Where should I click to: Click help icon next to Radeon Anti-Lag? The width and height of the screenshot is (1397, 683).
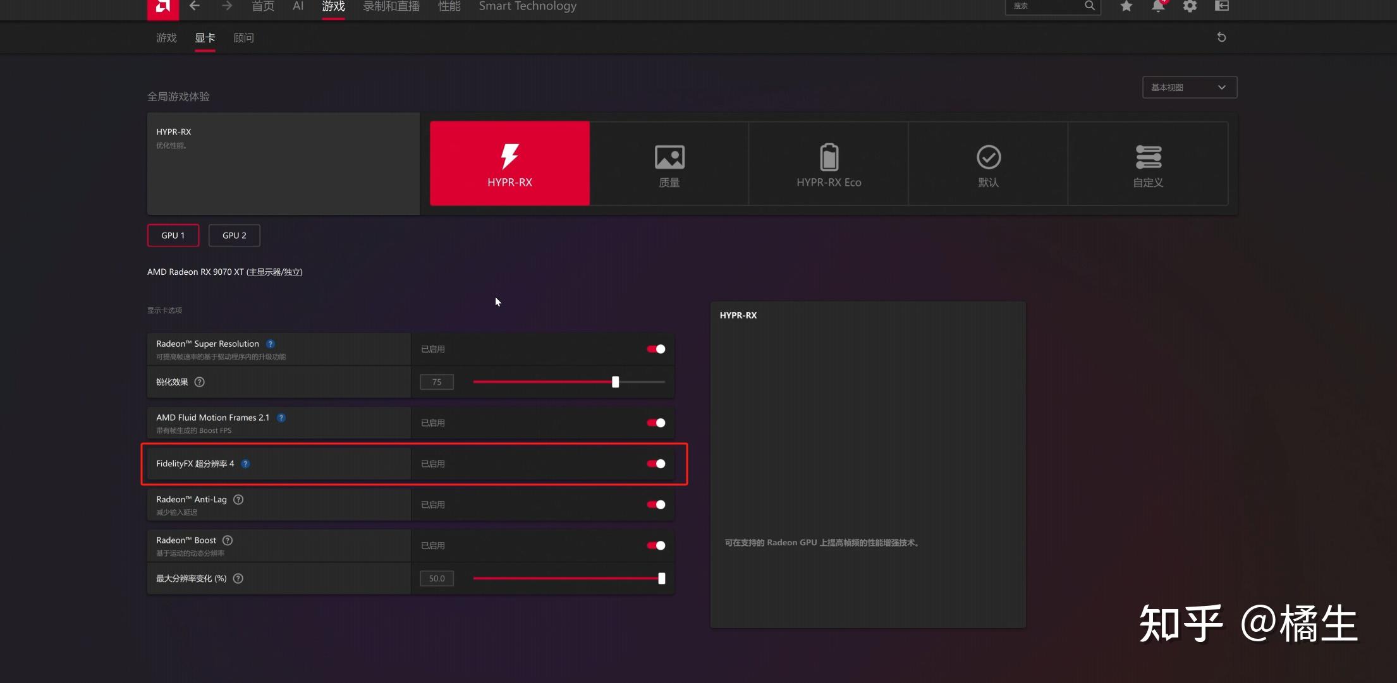(238, 500)
